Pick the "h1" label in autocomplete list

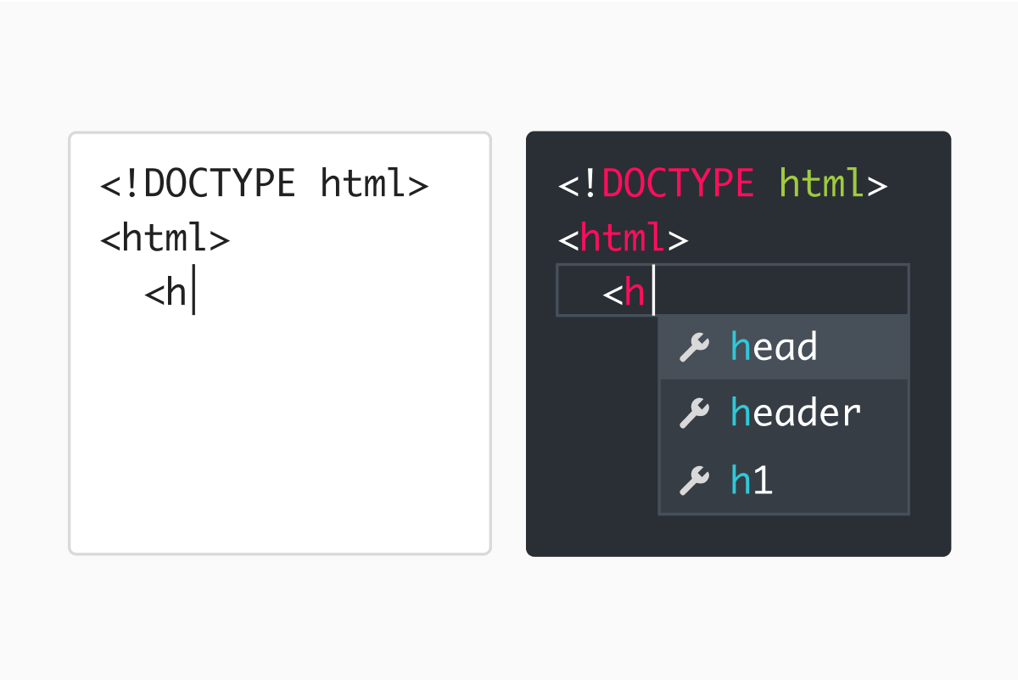[752, 480]
